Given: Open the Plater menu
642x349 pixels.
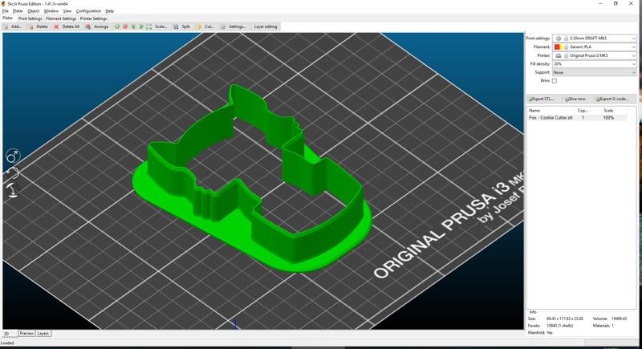Looking at the screenshot, I should pyautogui.click(x=18, y=11).
